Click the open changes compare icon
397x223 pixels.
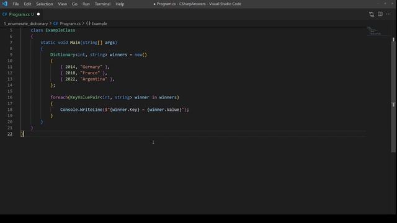coord(372,14)
